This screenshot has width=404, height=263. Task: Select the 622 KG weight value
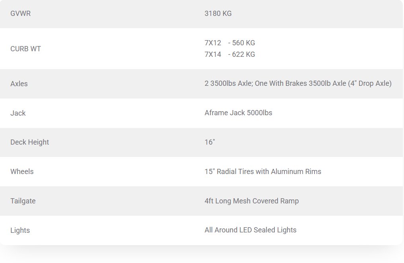tap(243, 54)
